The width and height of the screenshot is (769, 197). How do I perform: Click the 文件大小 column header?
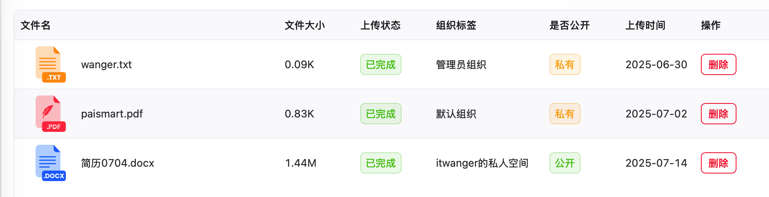click(x=305, y=25)
